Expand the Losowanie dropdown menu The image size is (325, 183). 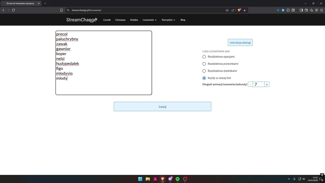(150, 20)
